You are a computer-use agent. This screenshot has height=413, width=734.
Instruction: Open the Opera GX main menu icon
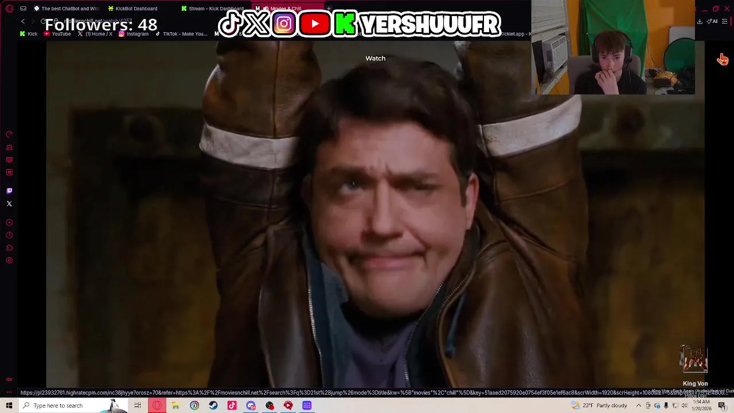pos(9,9)
